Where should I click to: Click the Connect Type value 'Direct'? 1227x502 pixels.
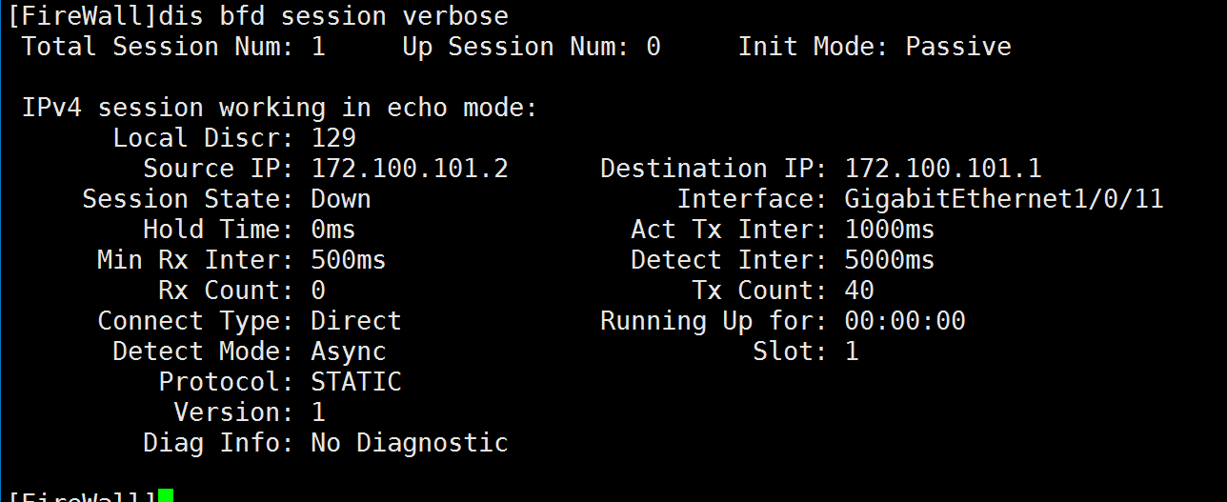[x=356, y=321]
